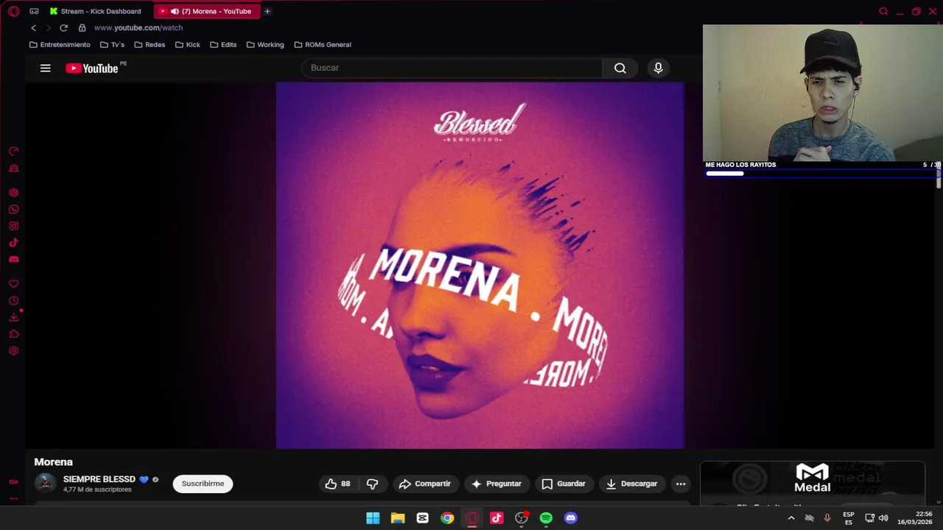Open the Kick bookmarks folder
Screen dimensions: 943x530
coord(188,45)
